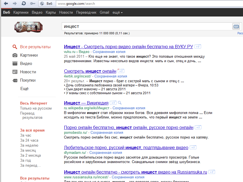Image resolution: width=243 pixels, height=182 pixels.
Task: Click preview magnifier beside Википедия result
Action: (120, 103)
